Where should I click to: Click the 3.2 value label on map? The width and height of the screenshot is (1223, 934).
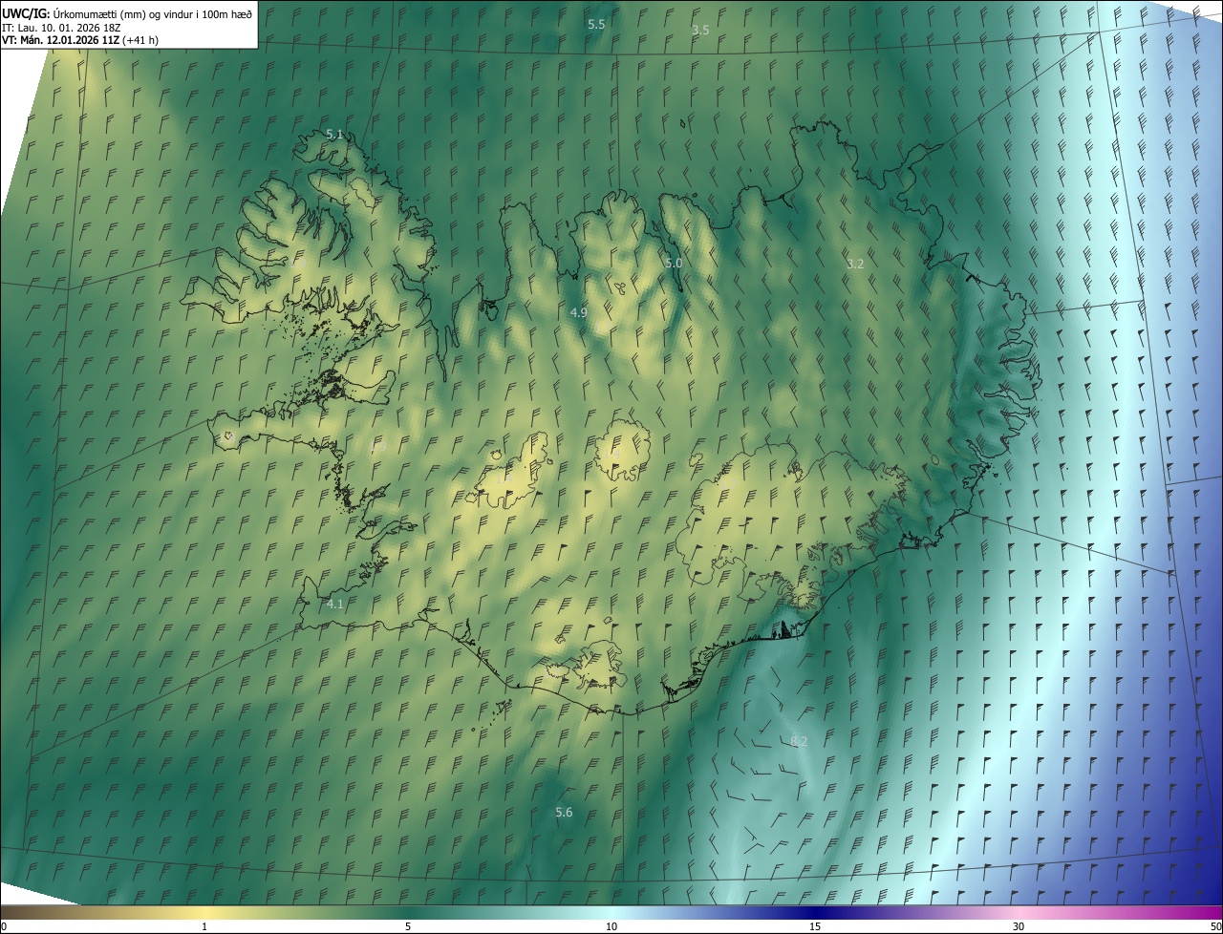pyautogui.click(x=855, y=264)
